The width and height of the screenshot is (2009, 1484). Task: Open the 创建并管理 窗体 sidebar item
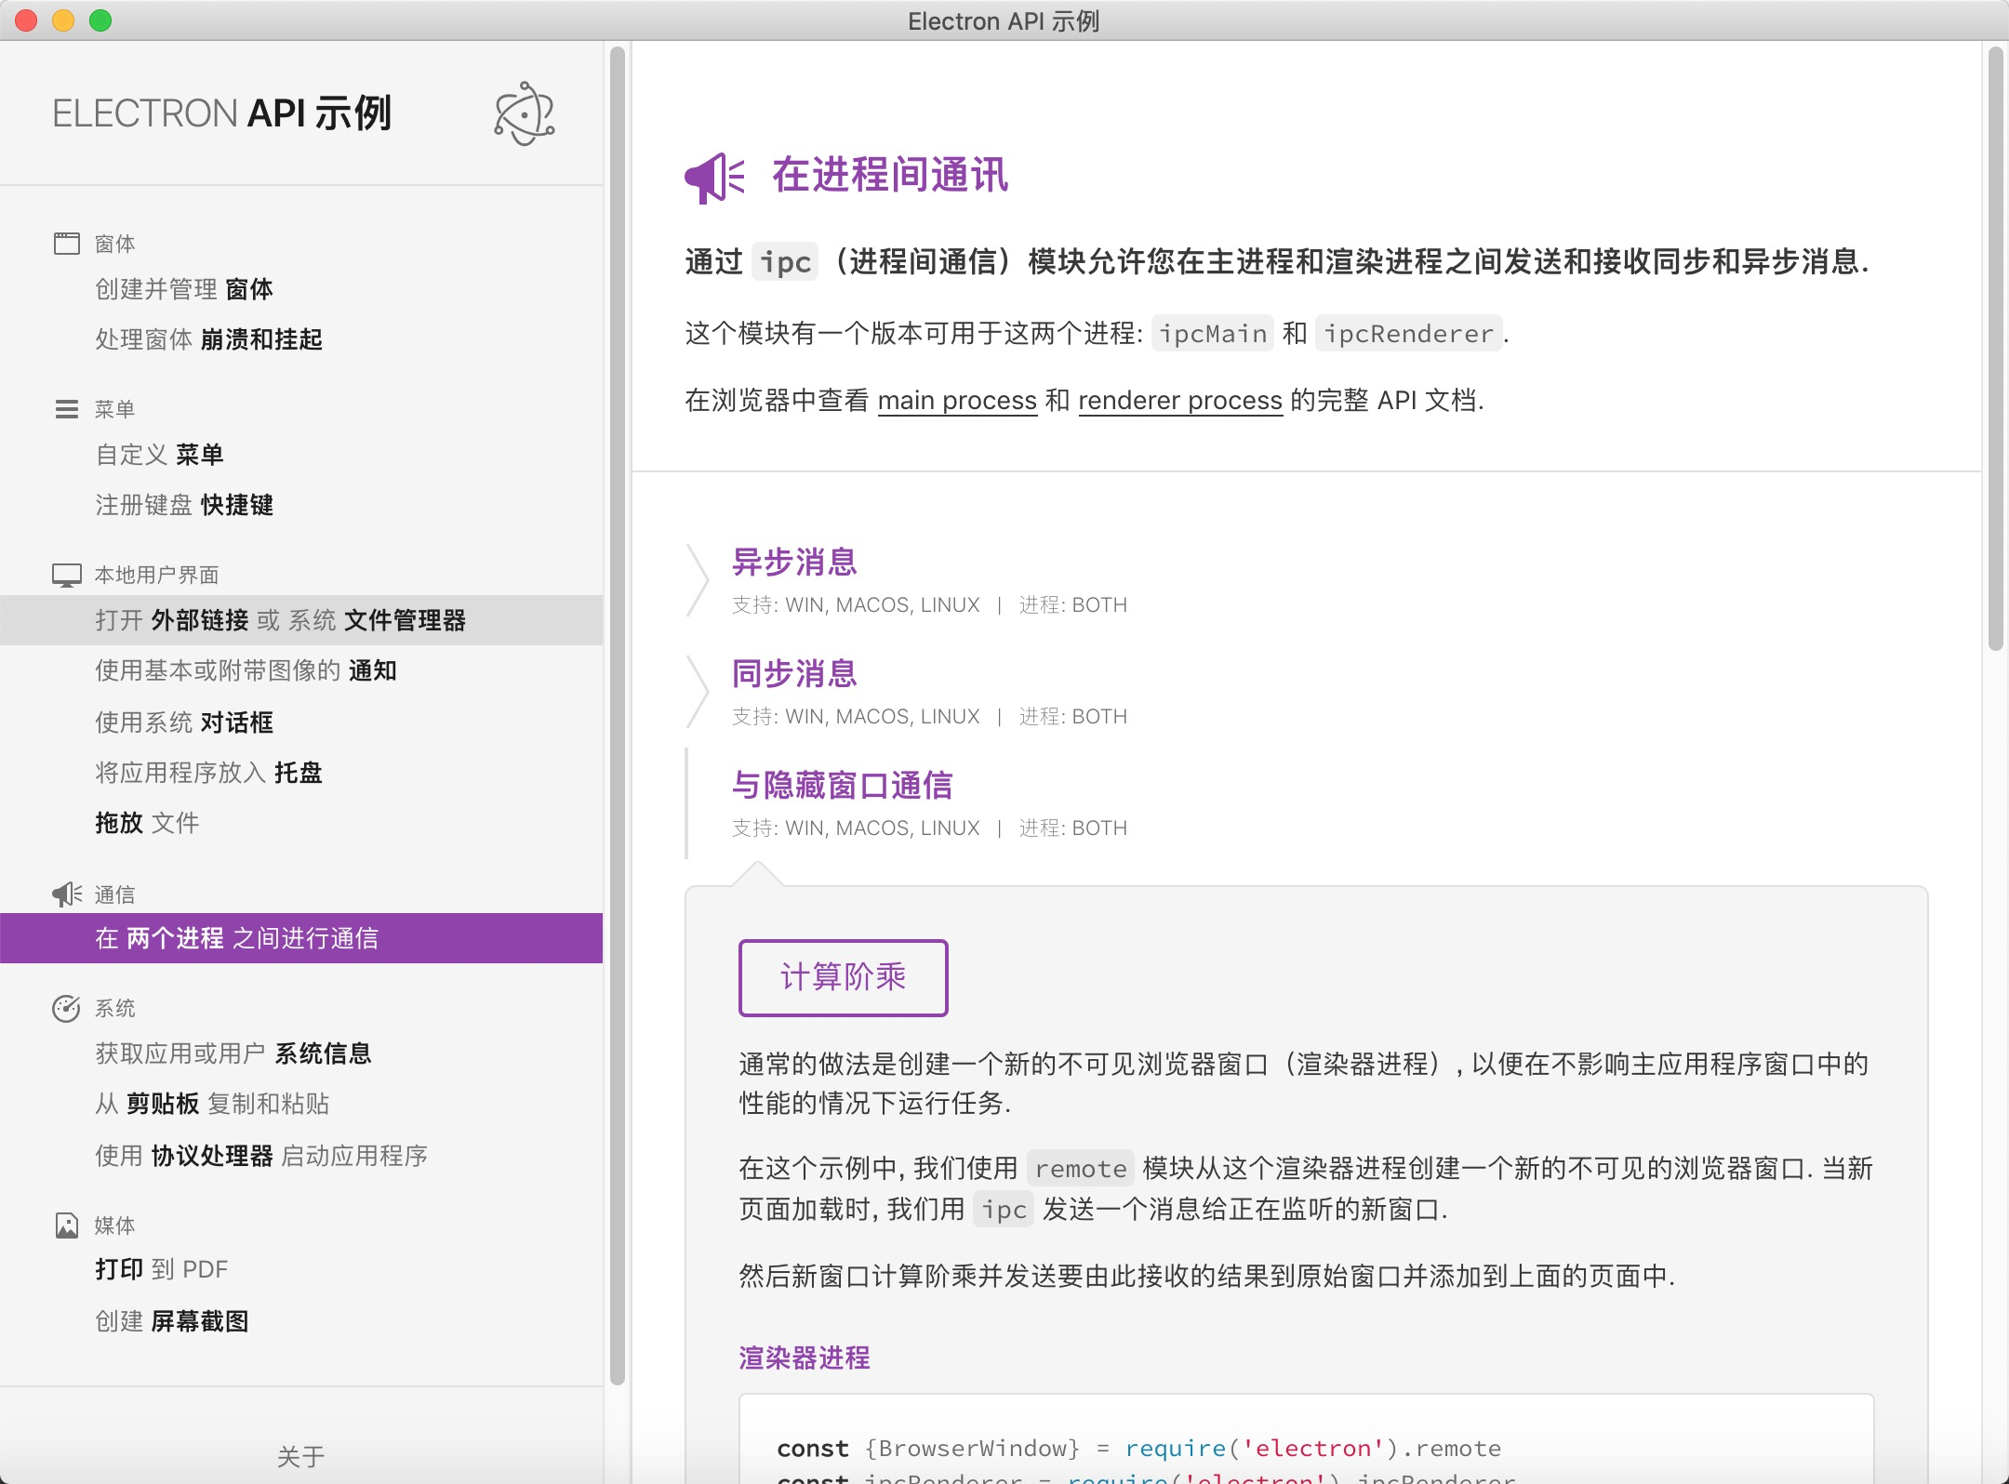click(x=184, y=289)
